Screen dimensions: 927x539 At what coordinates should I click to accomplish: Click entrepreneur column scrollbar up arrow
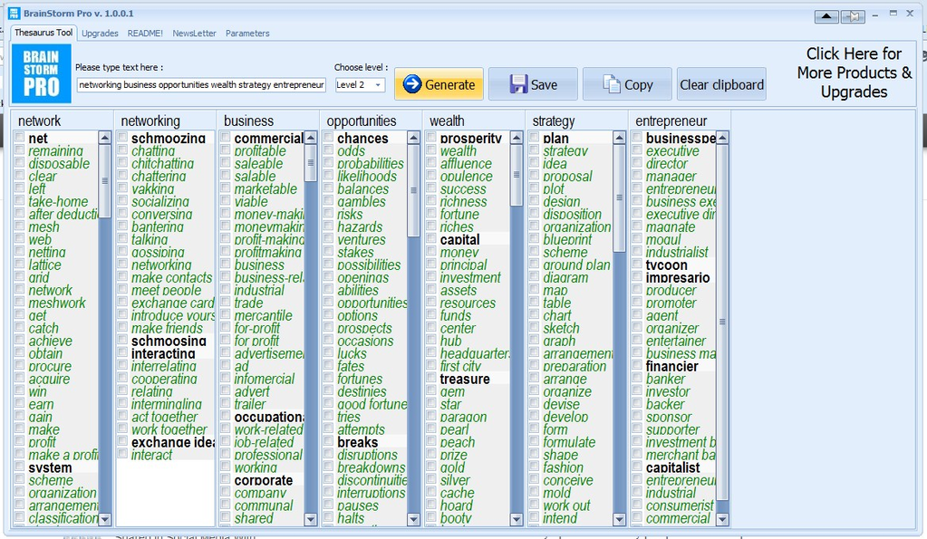point(722,138)
